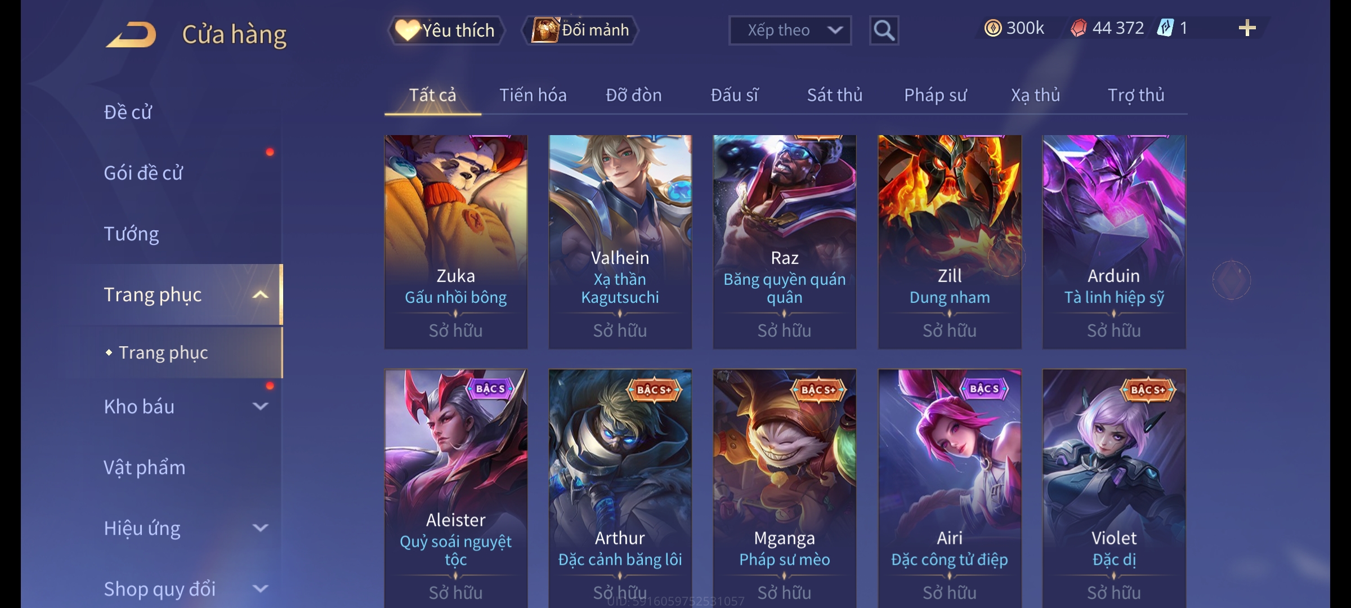Open the Tướng sidebar menu
Viewport: 1351px width, 608px height.
(x=131, y=234)
